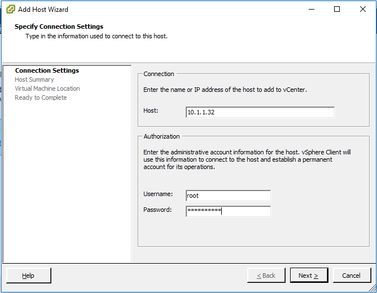This screenshot has height=293, width=377.
Task: Select the Connection Settings wizard step
Action: coord(47,70)
